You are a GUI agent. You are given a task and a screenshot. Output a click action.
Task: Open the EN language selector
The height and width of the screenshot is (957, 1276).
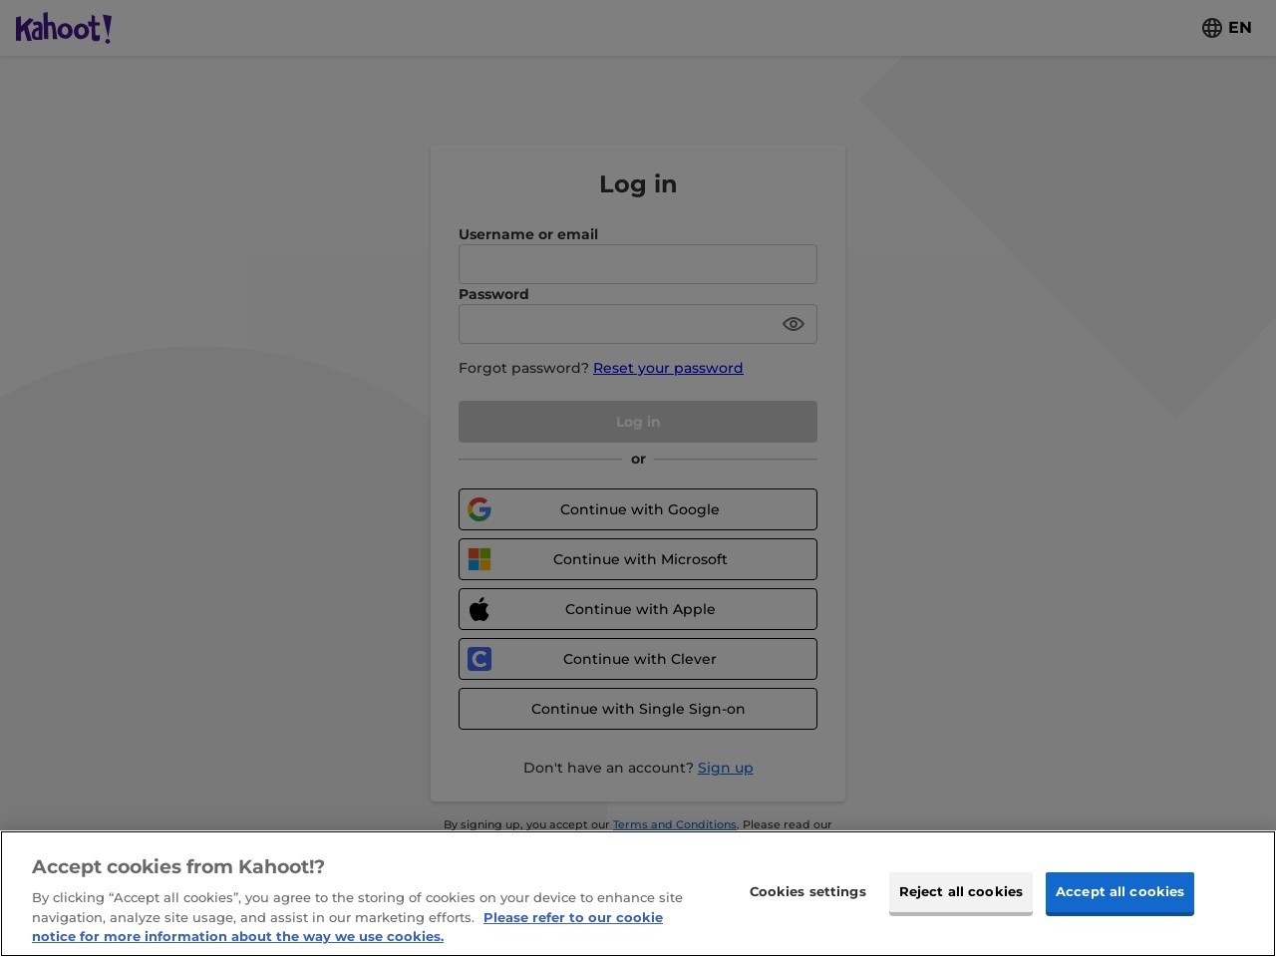(x=1226, y=28)
